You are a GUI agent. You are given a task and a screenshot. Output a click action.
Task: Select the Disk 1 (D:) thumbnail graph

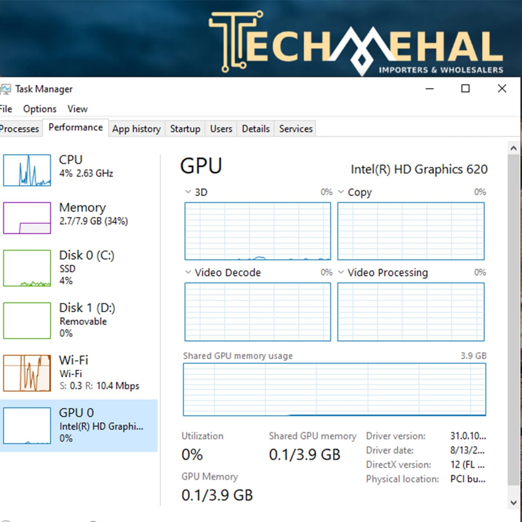(x=27, y=321)
